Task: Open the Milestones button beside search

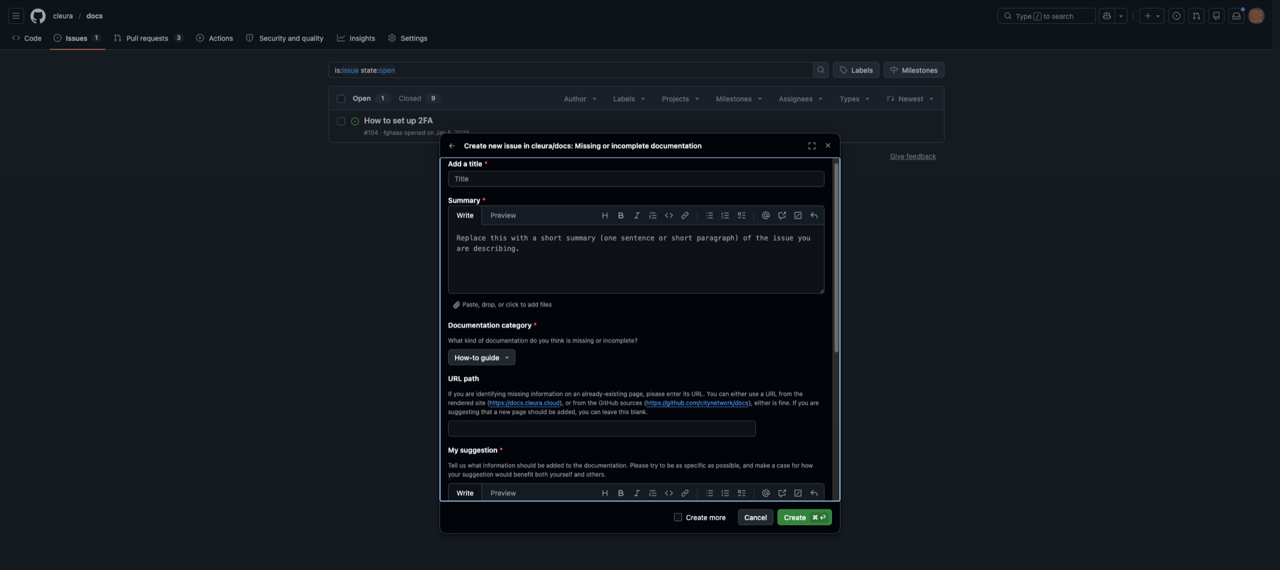Action: pos(913,70)
